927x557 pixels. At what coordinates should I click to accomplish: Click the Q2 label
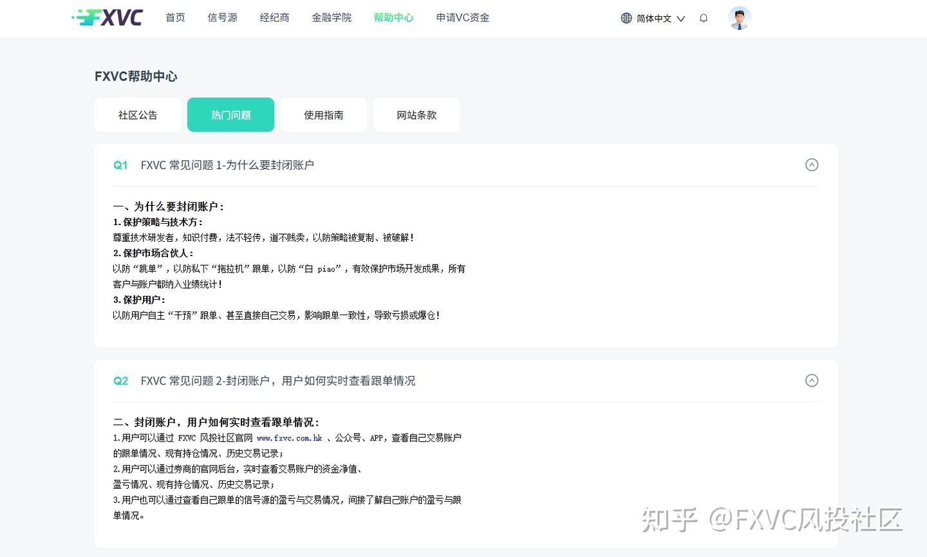click(x=120, y=381)
